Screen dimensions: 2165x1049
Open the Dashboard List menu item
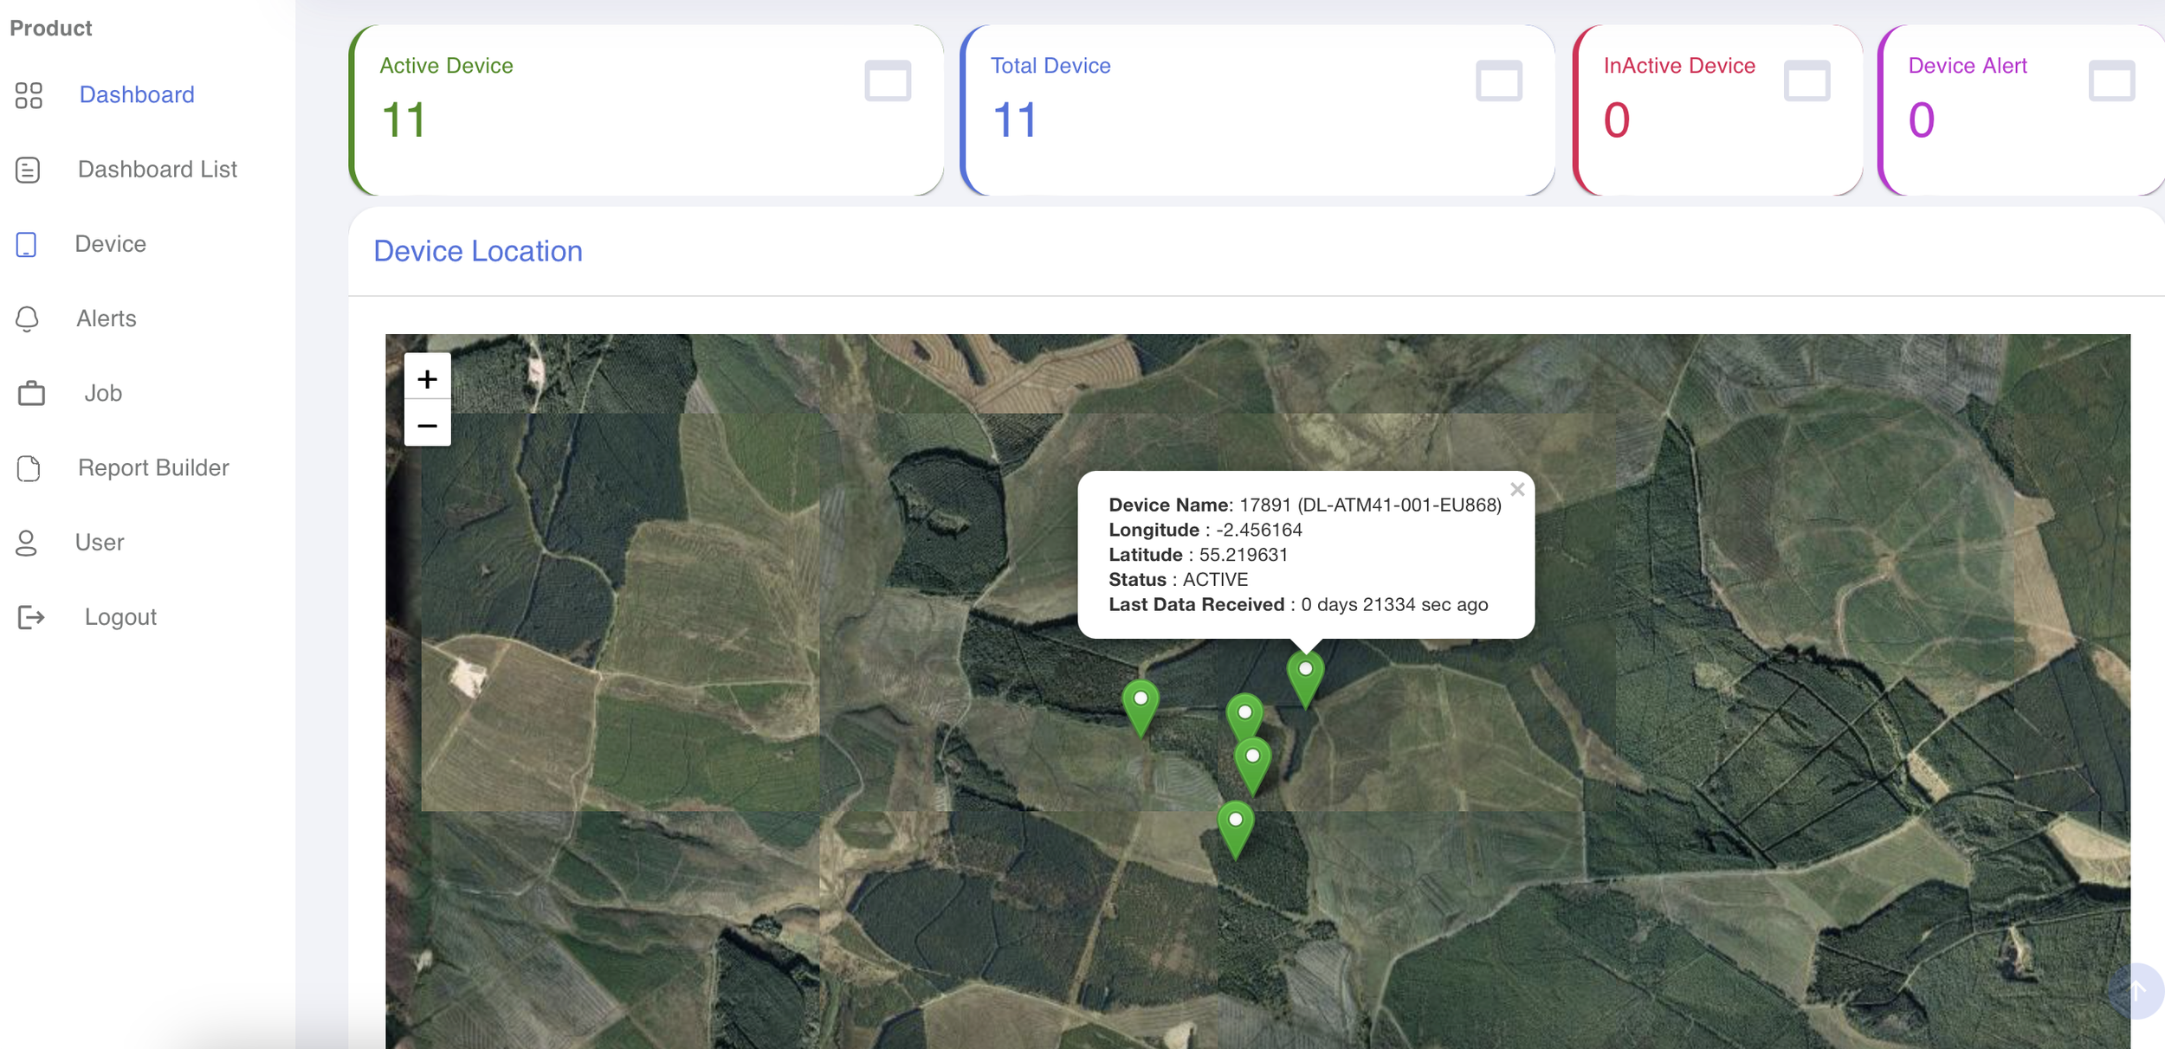pyautogui.click(x=157, y=170)
